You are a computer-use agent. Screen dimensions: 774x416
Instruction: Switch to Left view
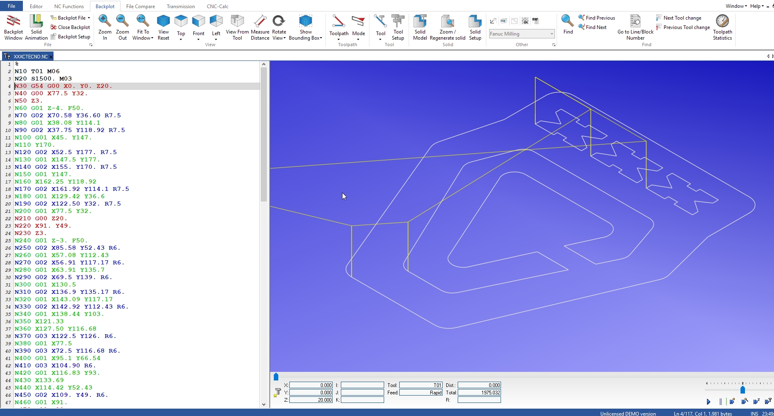[216, 27]
